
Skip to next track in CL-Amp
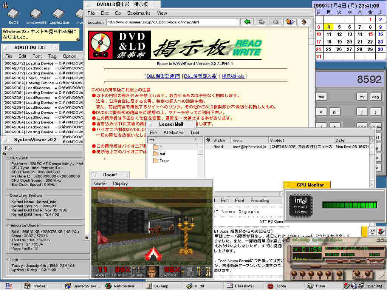(328, 274)
